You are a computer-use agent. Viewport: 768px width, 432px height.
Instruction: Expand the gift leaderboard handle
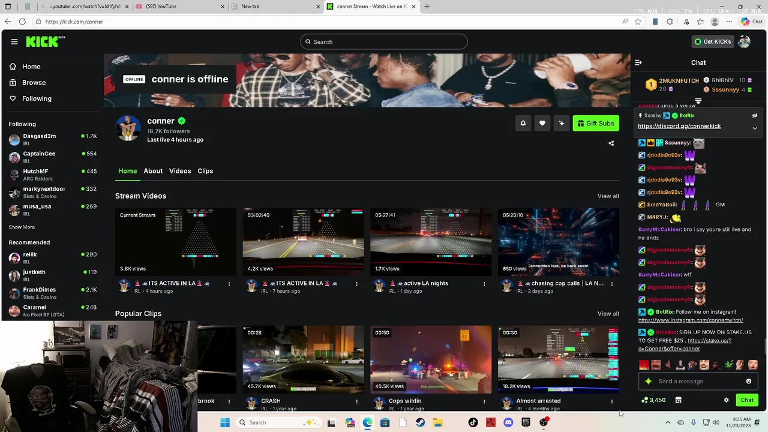click(x=698, y=101)
